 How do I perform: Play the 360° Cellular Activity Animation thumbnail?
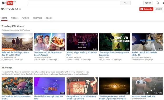pos(17,86)
